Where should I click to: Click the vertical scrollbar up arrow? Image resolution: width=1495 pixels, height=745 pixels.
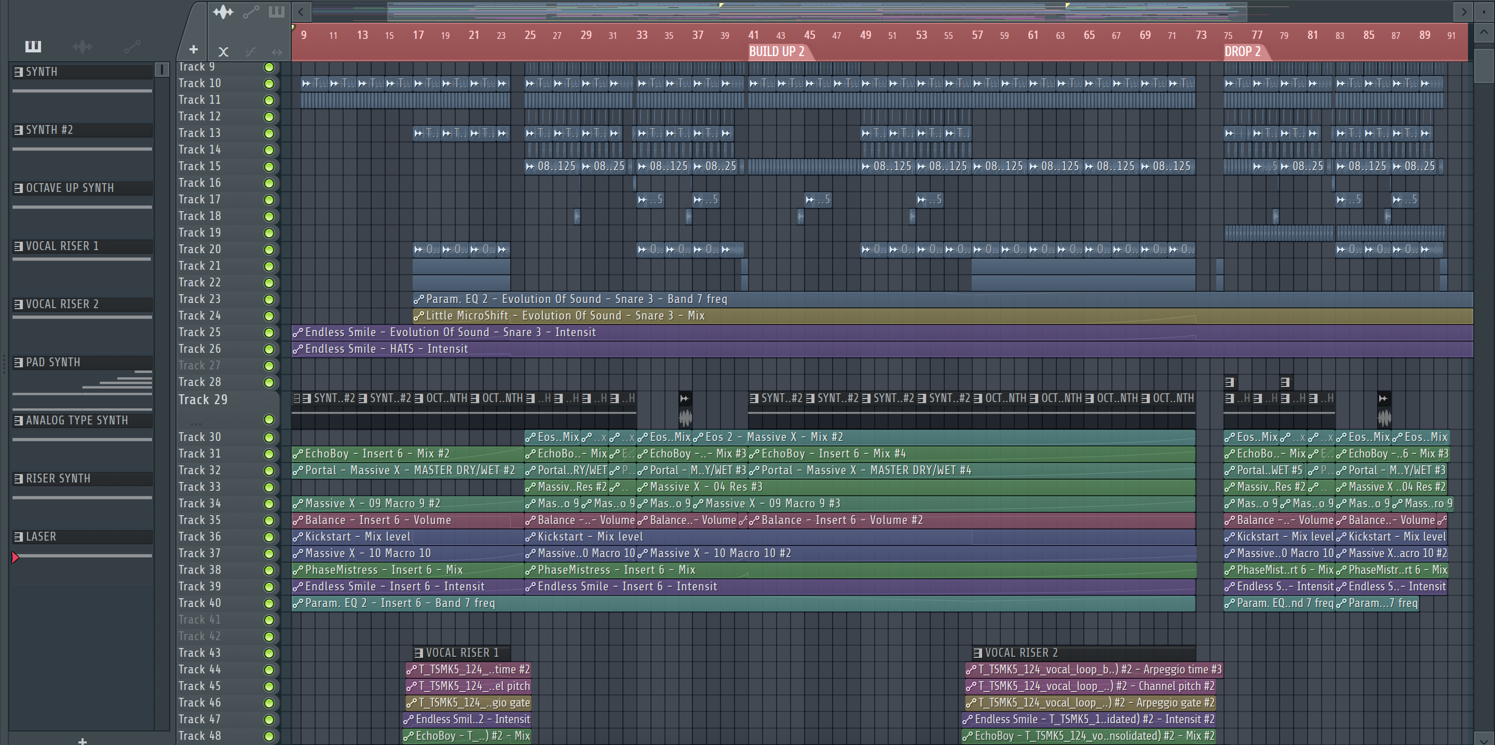[x=1484, y=33]
